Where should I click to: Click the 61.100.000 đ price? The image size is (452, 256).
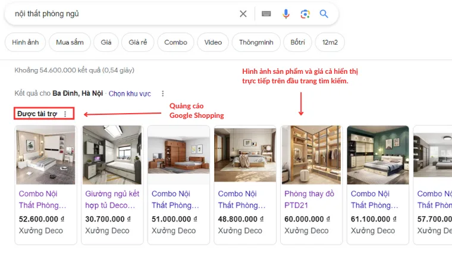373,219
